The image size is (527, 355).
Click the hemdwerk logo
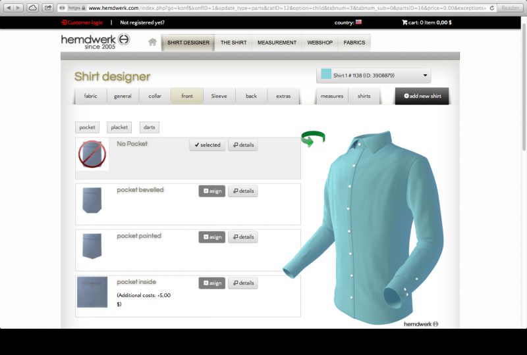click(95, 42)
